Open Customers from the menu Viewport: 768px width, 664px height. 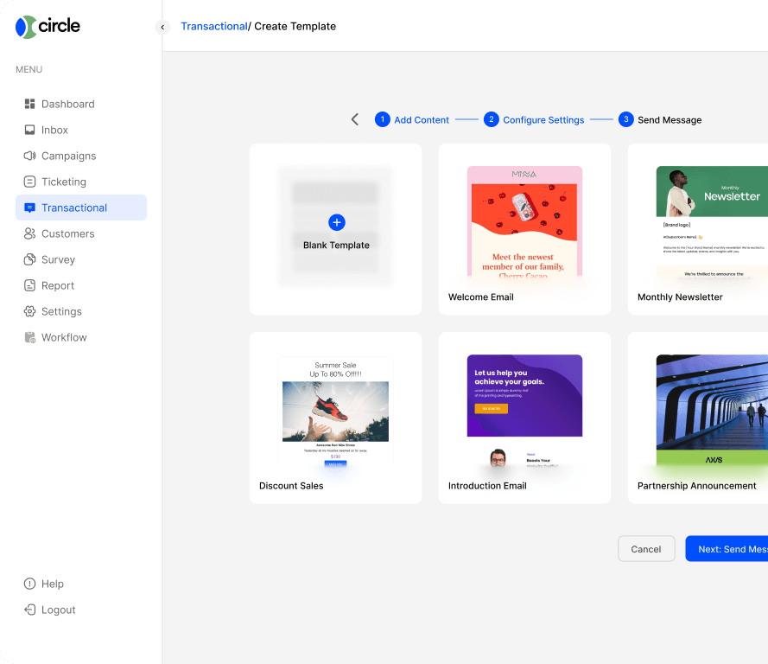pyautogui.click(x=68, y=233)
